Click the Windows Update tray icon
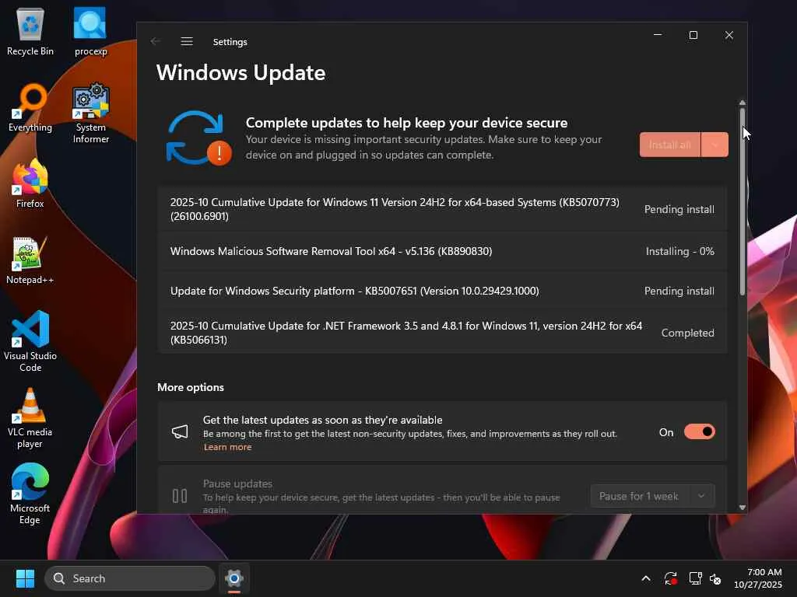Screen dimensions: 797x597 coord(670,578)
